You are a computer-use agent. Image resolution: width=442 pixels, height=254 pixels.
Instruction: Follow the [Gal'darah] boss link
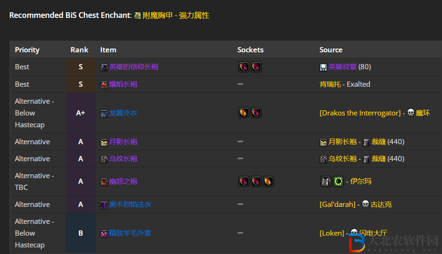tap(337, 204)
